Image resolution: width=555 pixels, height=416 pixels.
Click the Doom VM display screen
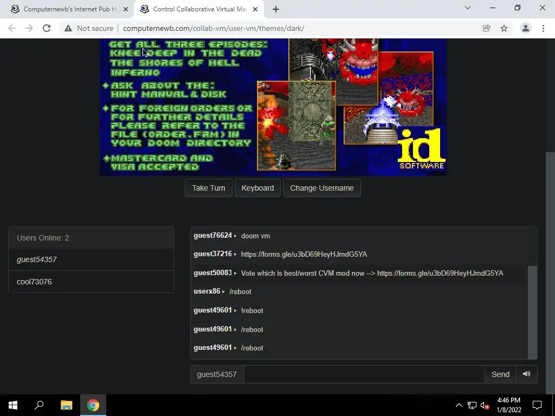(x=273, y=107)
